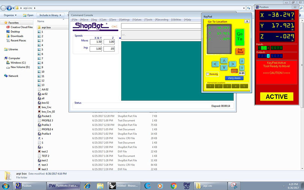The width and height of the screenshot is (304, 190).
Task: Select Network in Explorer sidebar
Action: point(11,76)
